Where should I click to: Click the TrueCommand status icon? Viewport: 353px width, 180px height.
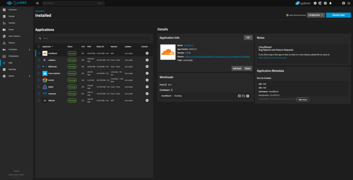pyautogui.click(x=320, y=3)
